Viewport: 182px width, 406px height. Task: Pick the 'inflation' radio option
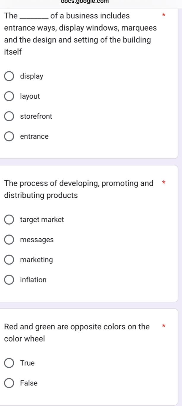coord(9,280)
